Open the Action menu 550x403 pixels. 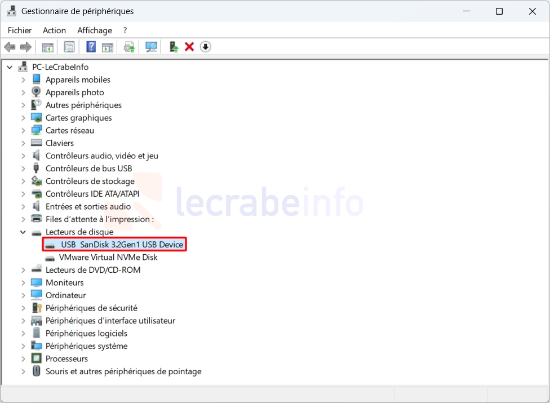point(54,30)
